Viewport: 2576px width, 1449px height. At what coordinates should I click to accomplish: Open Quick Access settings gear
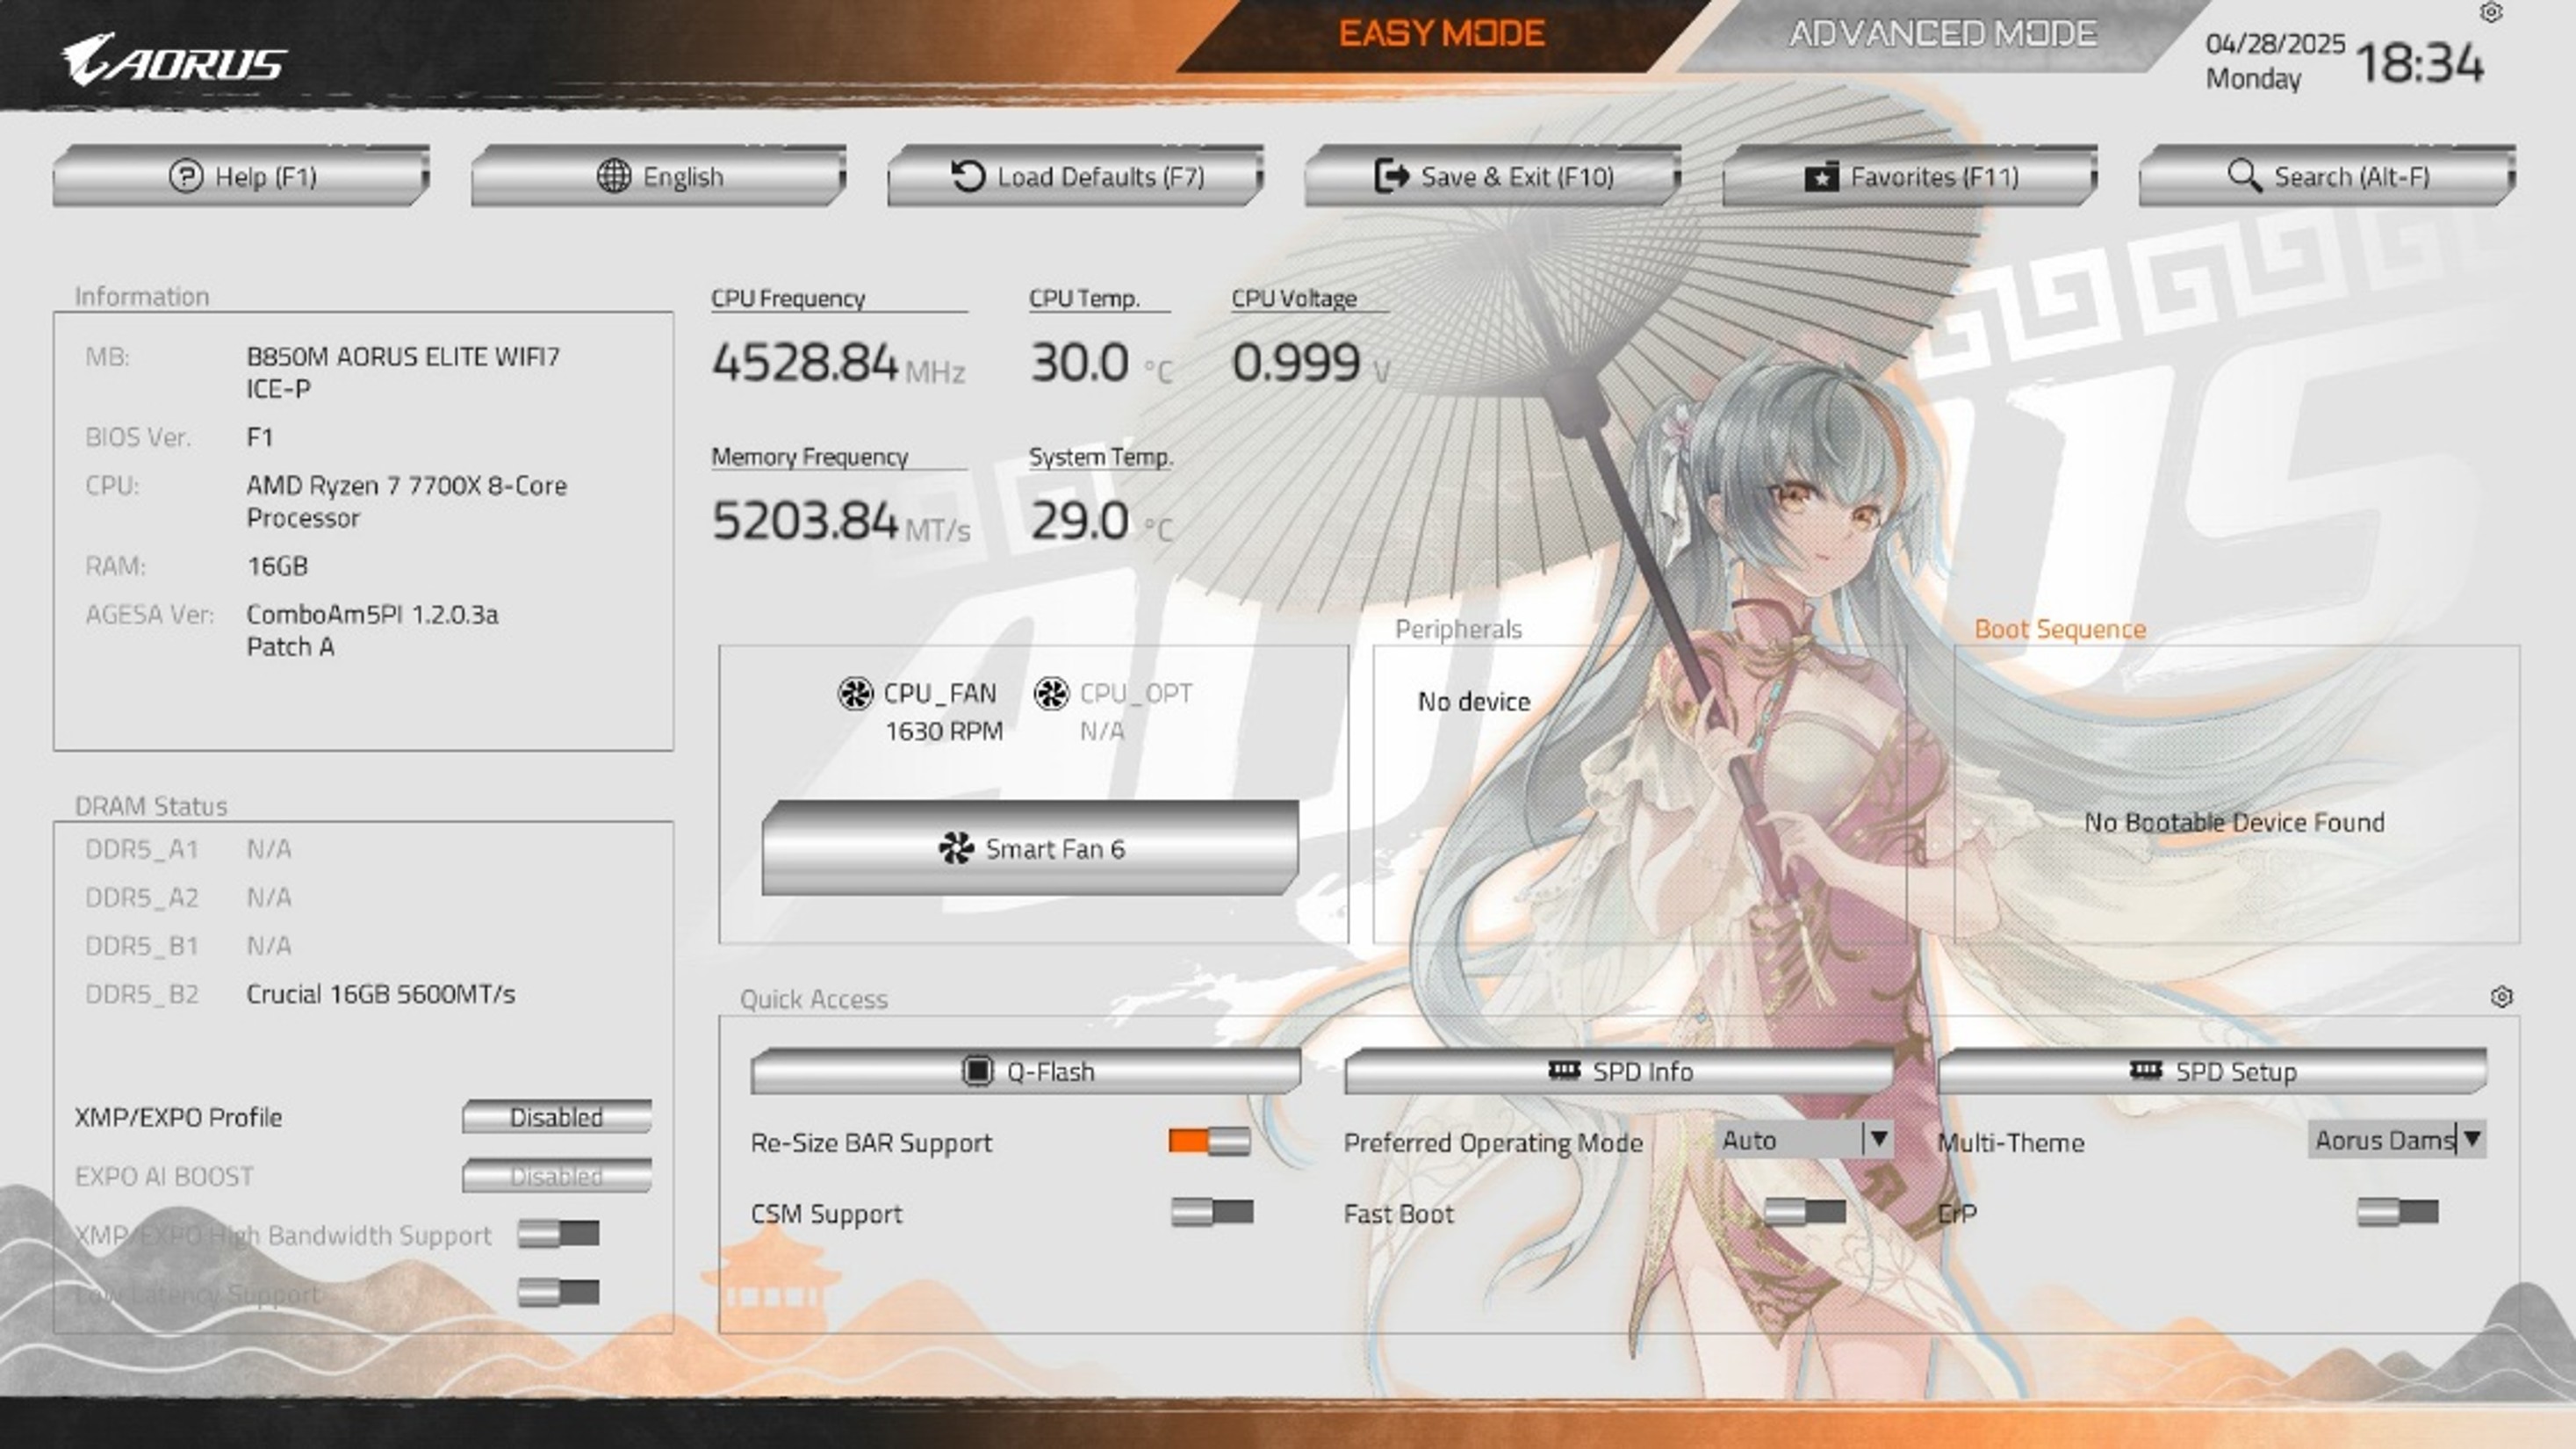click(2501, 997)
